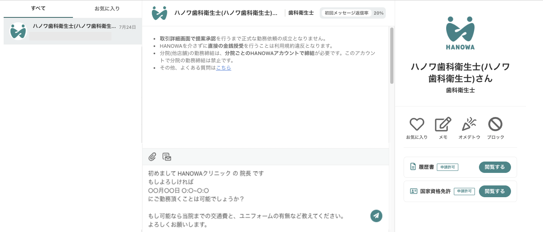Click the HANOWA logo in profile panel
This screenshot has height=232, width=543.
pos(460,33)
